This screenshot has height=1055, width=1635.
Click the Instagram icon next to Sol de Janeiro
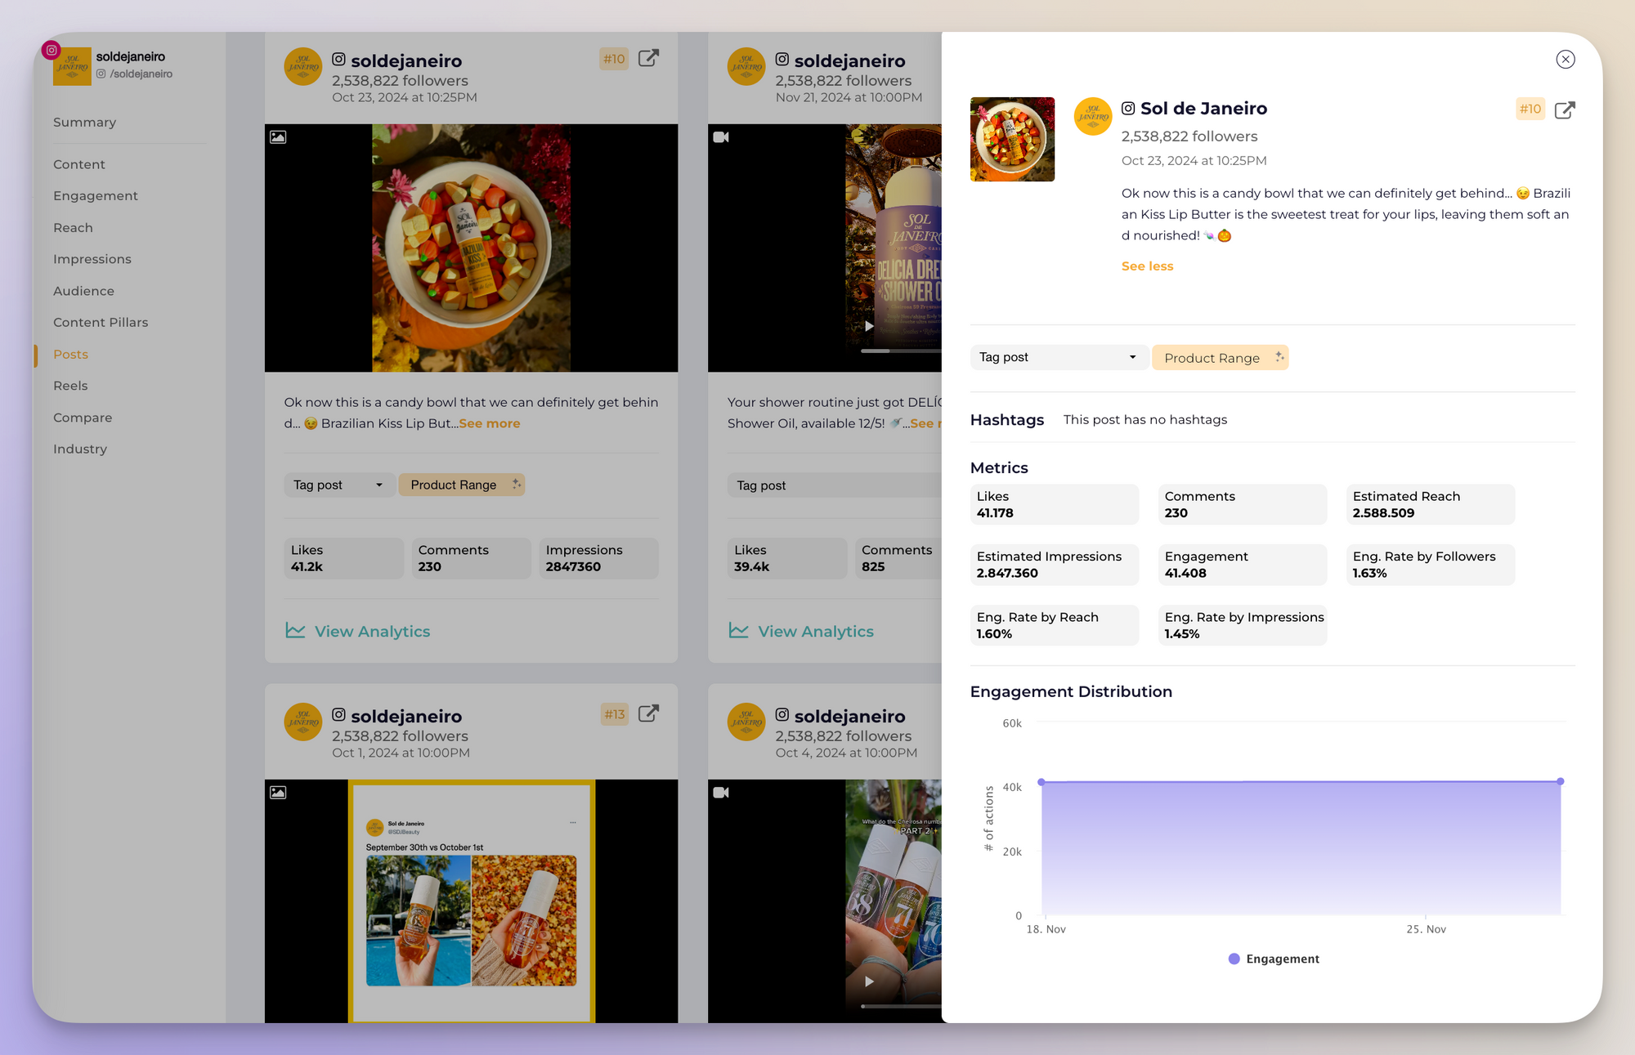coord(1128,109)
